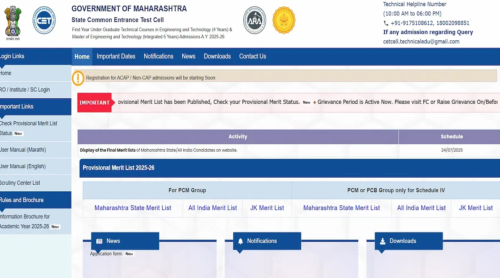500x278 pixels.
Task: Click the Registration for ACAP / Non-CAP notice
Action: click(x=151, y=78)
